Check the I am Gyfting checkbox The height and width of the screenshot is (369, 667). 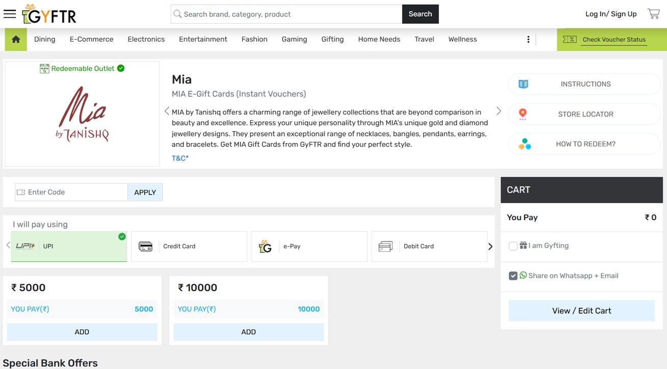513,246
